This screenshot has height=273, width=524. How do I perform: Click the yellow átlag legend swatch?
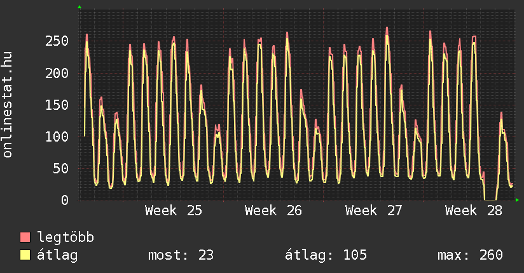25,255
